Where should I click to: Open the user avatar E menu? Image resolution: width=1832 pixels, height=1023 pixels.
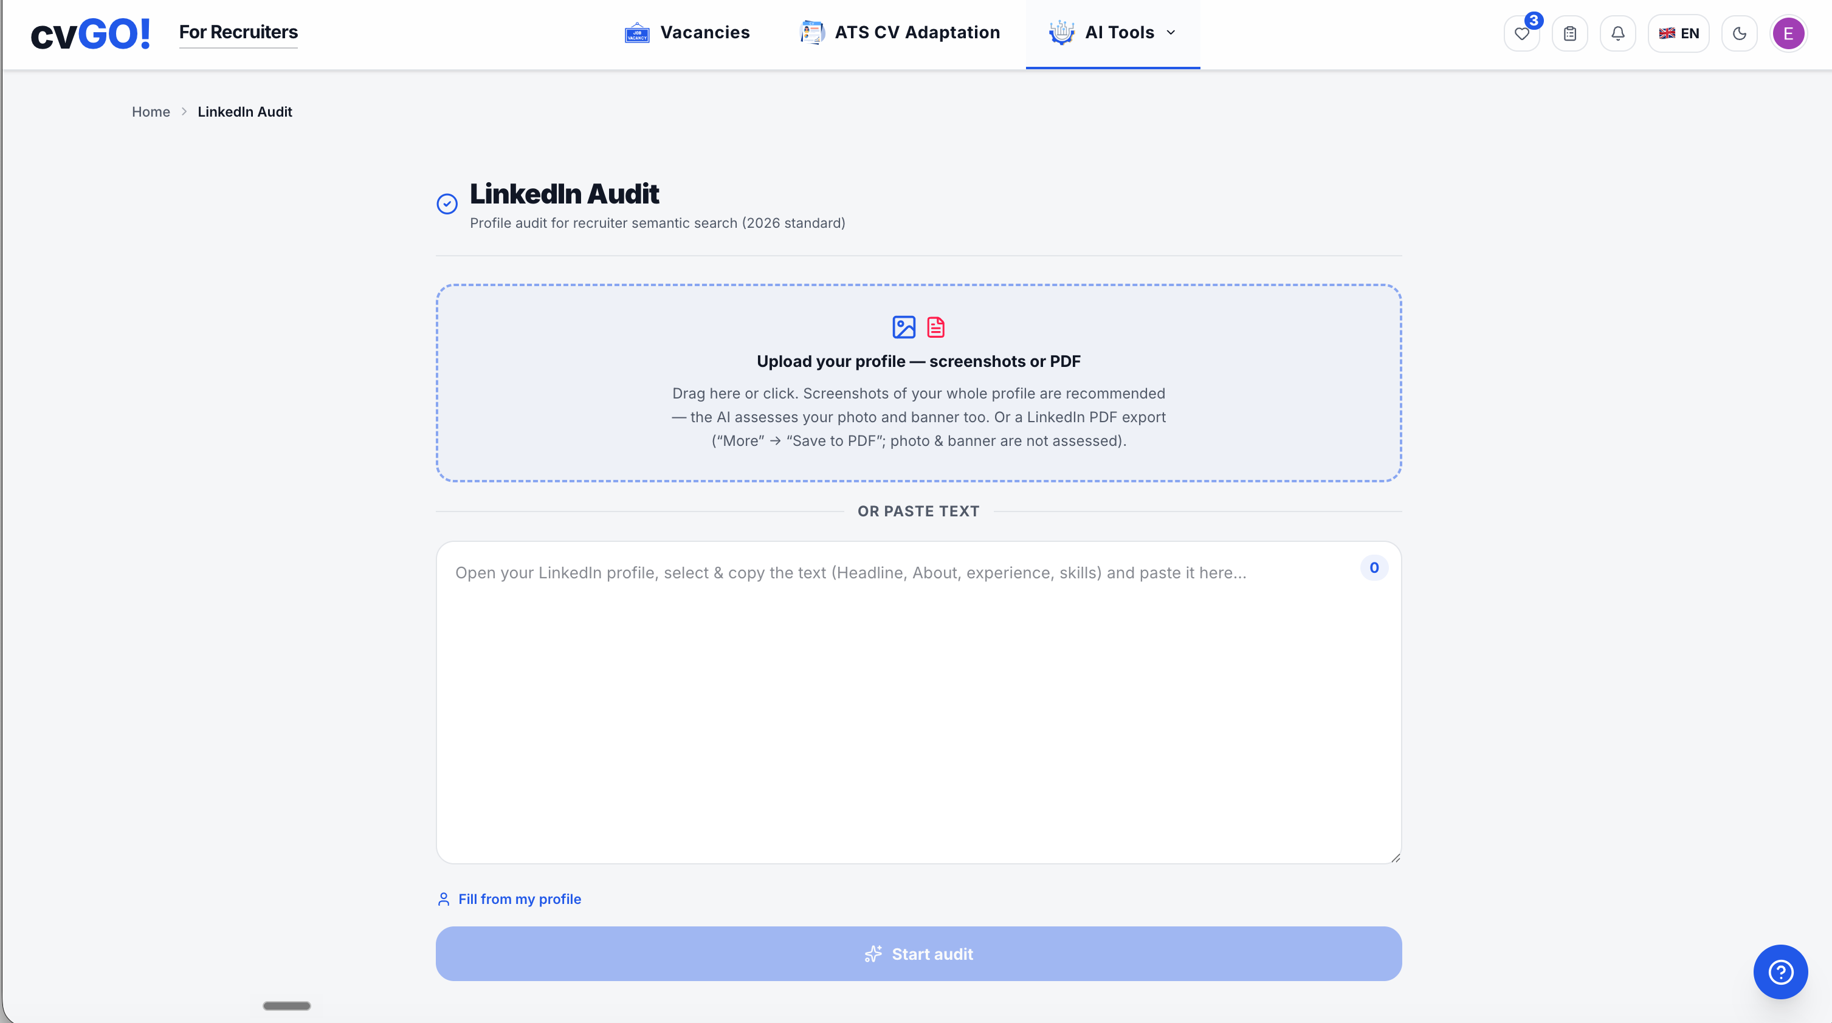coord(1788,33)
